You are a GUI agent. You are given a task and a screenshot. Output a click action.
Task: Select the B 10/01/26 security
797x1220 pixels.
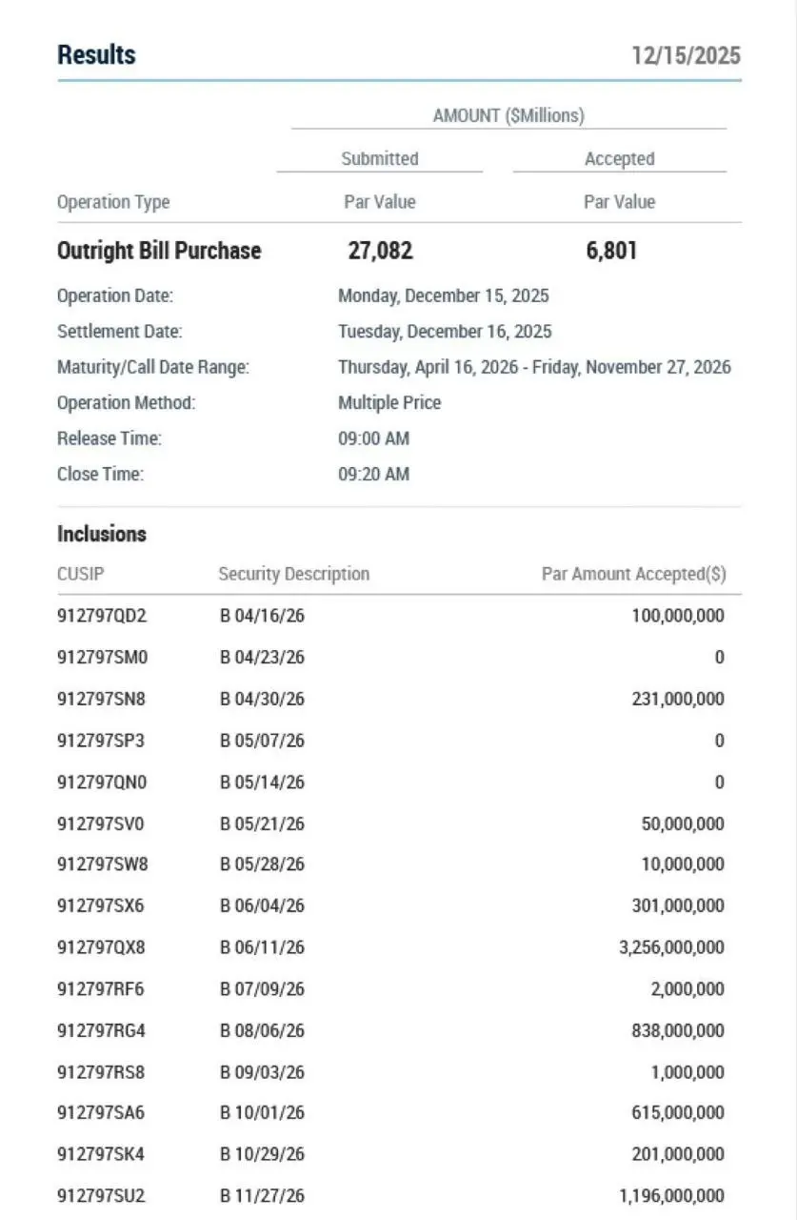(x=263, y=1112)
